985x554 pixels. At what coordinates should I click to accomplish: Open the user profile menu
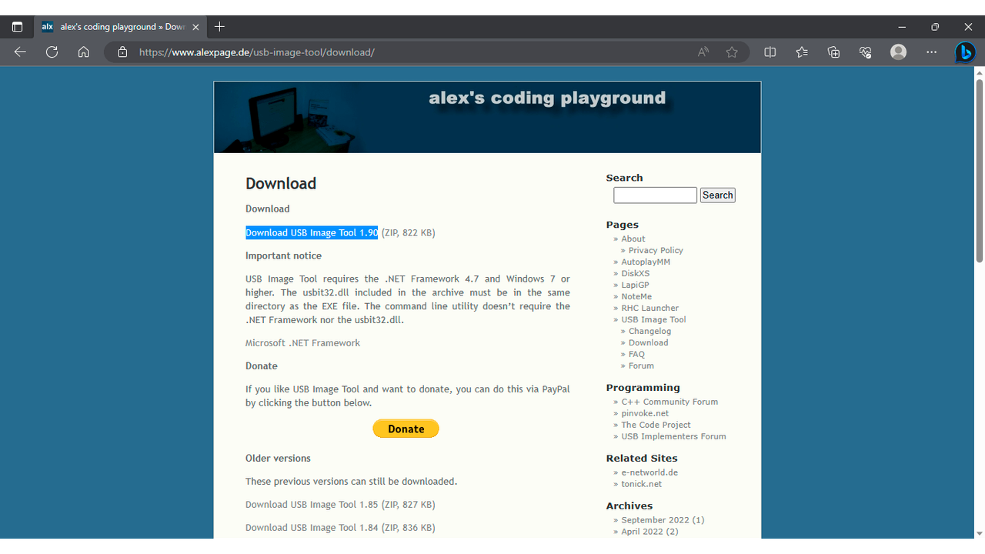tap(898, 52)
